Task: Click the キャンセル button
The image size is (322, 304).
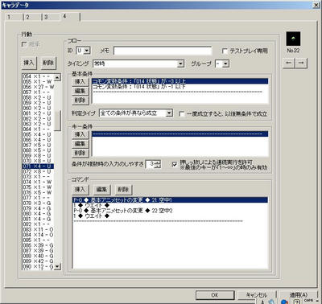Action: point(257,295)
